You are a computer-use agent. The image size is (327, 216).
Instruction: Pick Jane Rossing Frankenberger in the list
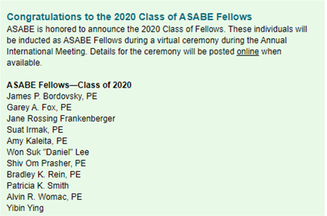pos(61,118)
